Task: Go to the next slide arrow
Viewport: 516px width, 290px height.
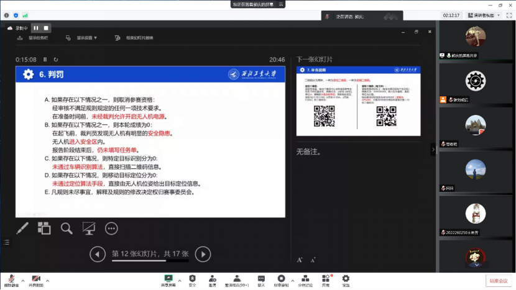Action: coord(203,253)
